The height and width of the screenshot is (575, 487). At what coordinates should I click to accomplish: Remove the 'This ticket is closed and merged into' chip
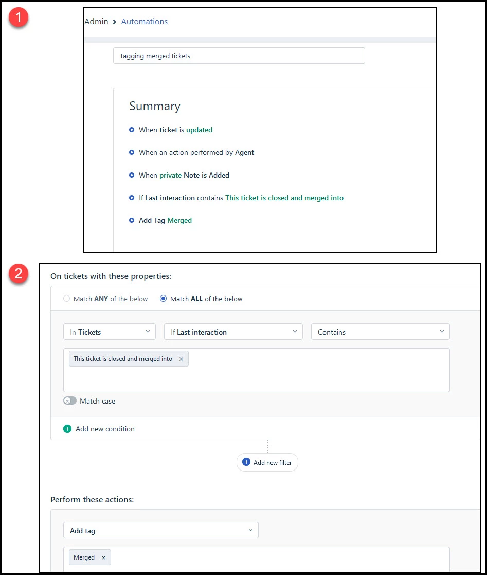[181, 359]
